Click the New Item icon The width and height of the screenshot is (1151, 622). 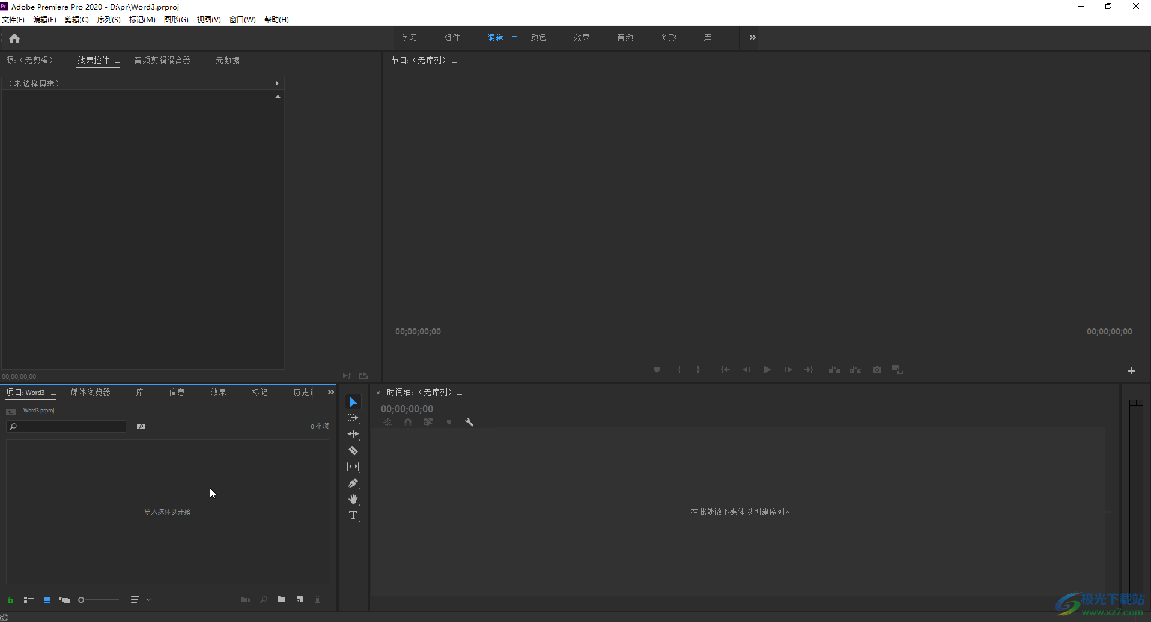pyautogui.click(x=300, y=600)
